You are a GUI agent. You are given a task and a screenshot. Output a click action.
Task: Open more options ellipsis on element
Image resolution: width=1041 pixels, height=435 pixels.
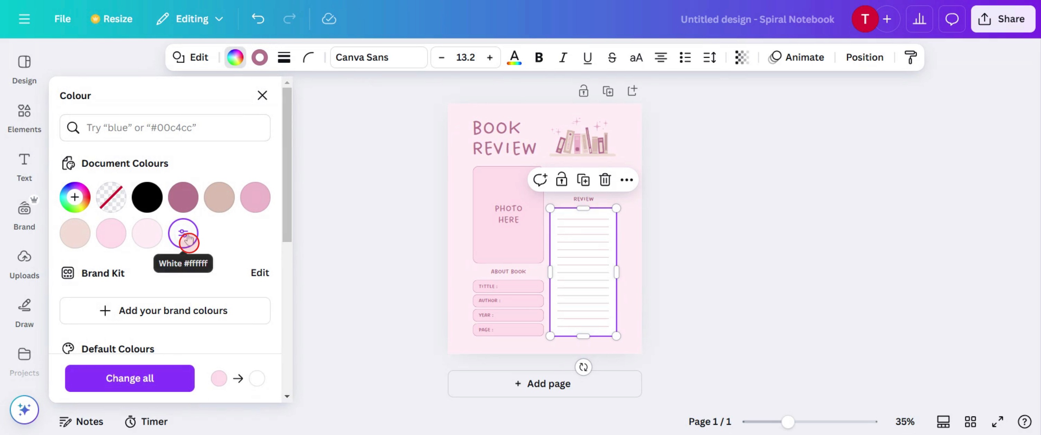pyautogui.click(x=626, y=180)
